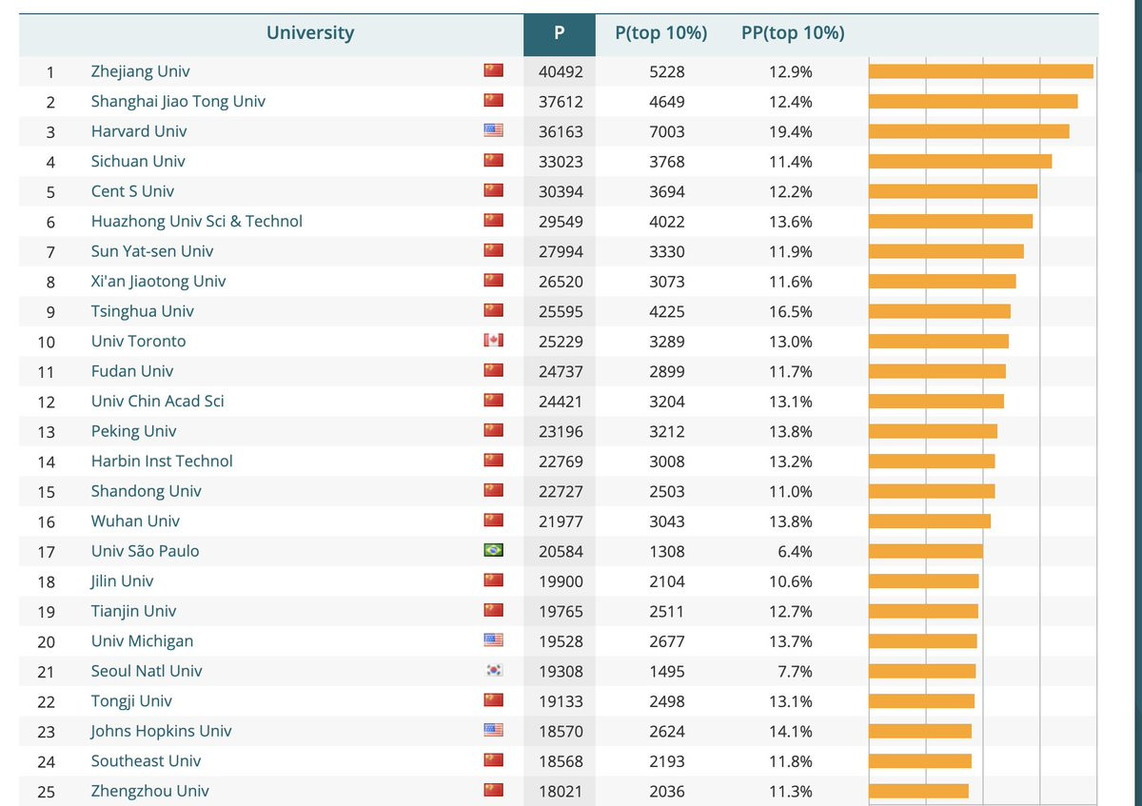Click the China flag next to Zhejiang Univ
The image size is (1142, 806).
coord(493,70)
